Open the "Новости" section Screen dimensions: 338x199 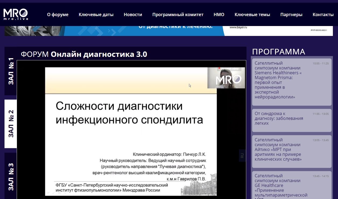(x=133, y=15)
